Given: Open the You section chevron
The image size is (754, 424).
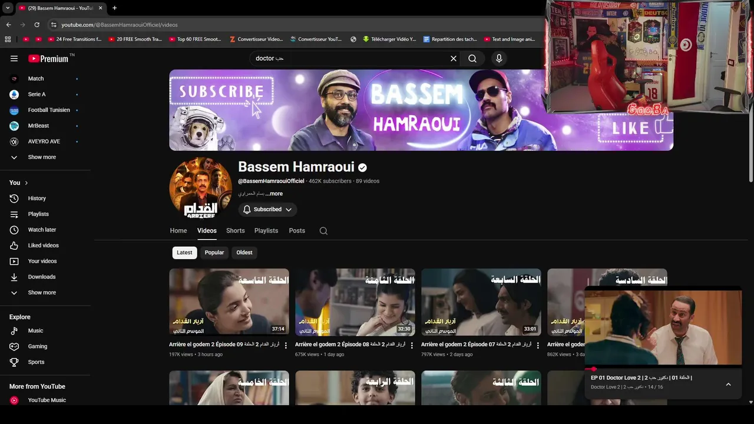Looking at the screenshot, I should (x=26, y=183).
